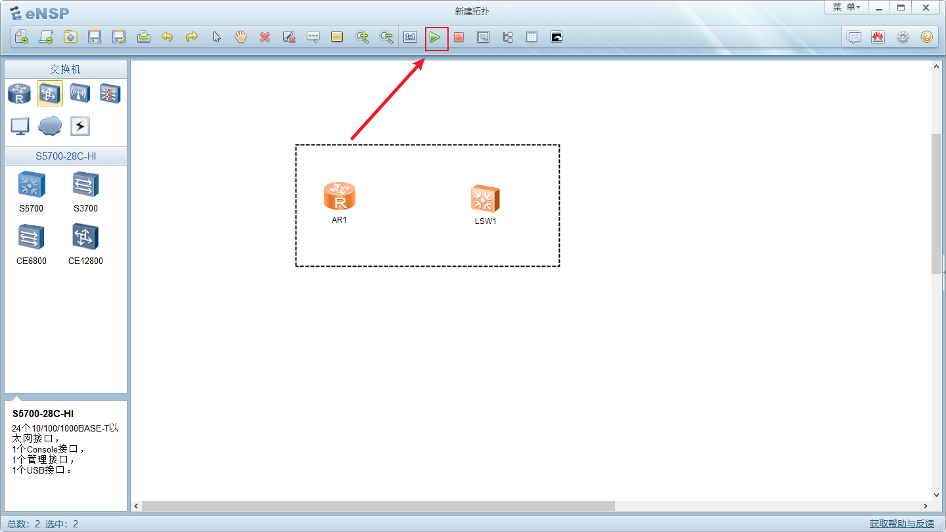
Task: Click the scroll-right arrow of the canvas
Action: click(926, 506)
